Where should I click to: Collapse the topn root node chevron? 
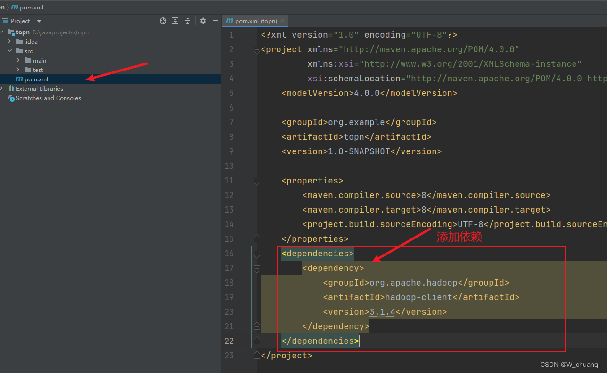(x=2, y=32)
